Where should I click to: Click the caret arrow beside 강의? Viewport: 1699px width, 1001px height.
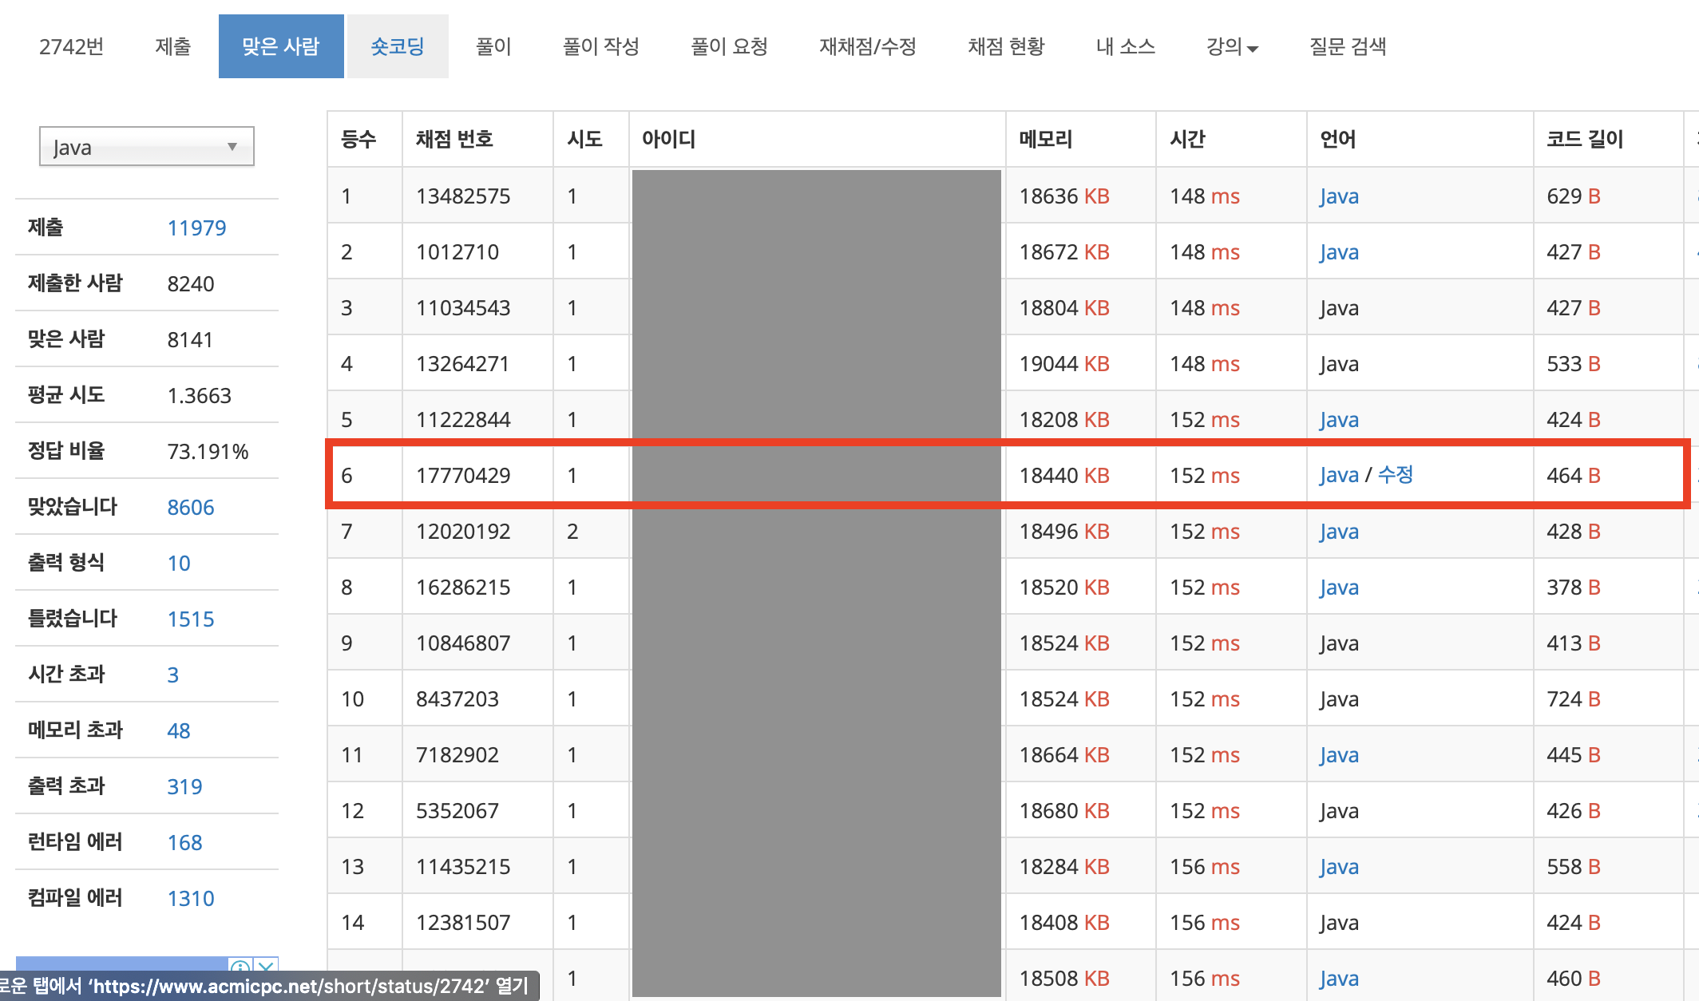click(x=1253, y=49)
